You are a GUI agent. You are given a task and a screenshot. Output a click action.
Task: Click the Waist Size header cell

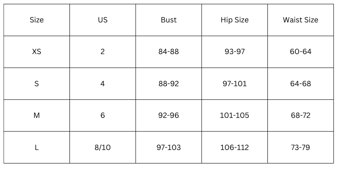coord(300,20)
